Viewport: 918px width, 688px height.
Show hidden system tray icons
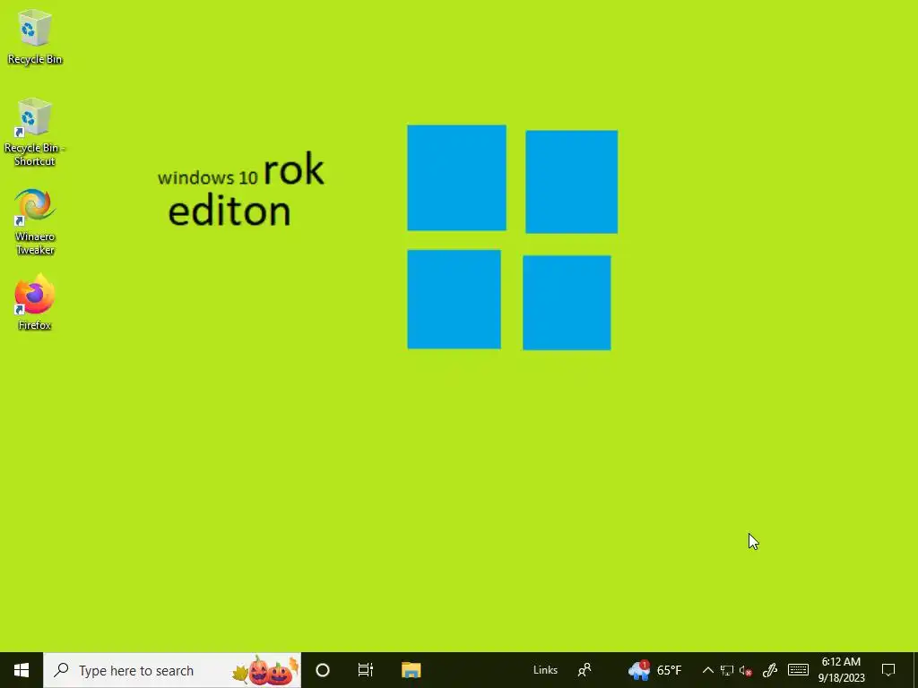[x=708, y=670]
